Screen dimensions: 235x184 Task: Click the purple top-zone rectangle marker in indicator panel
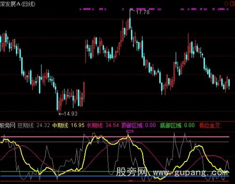tap(130, 131)
